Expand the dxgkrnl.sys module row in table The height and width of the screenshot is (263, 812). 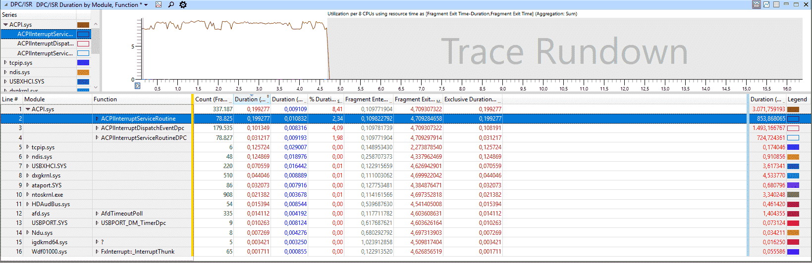tap(28, 175)
